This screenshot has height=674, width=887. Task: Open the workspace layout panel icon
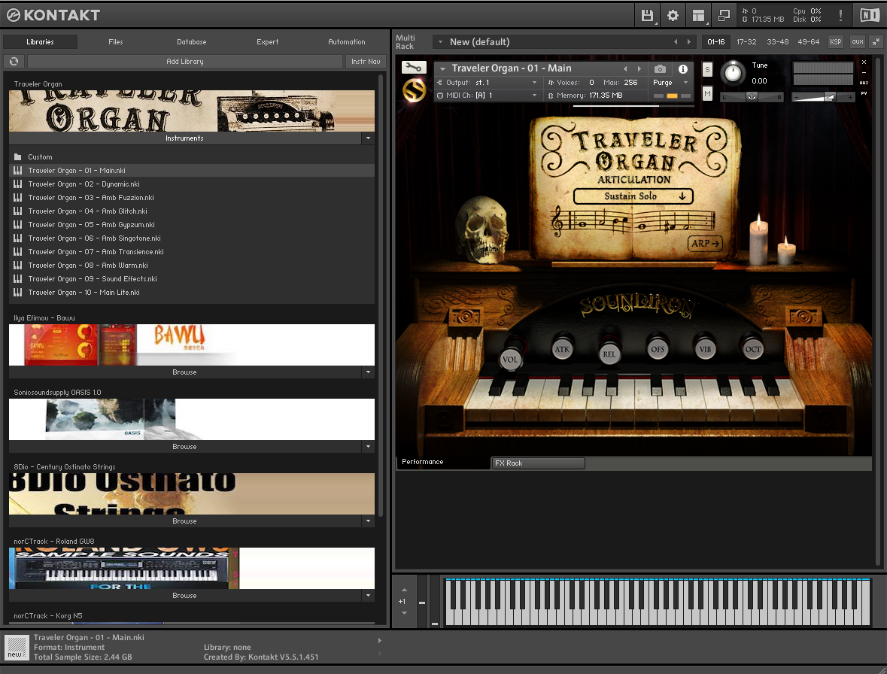[x=699, y=15]
